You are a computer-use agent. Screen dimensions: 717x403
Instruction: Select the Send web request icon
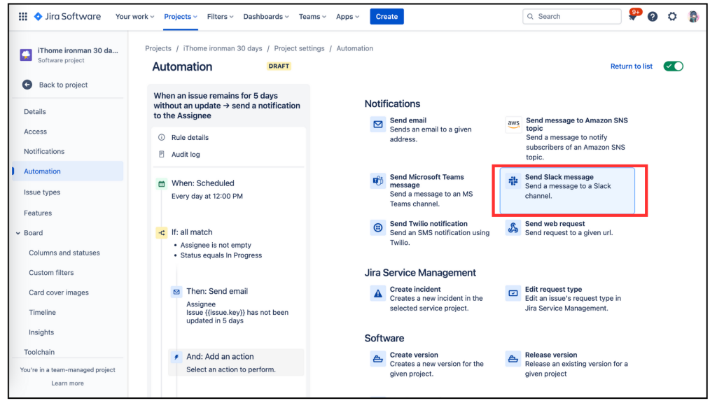tap(513, 227)
